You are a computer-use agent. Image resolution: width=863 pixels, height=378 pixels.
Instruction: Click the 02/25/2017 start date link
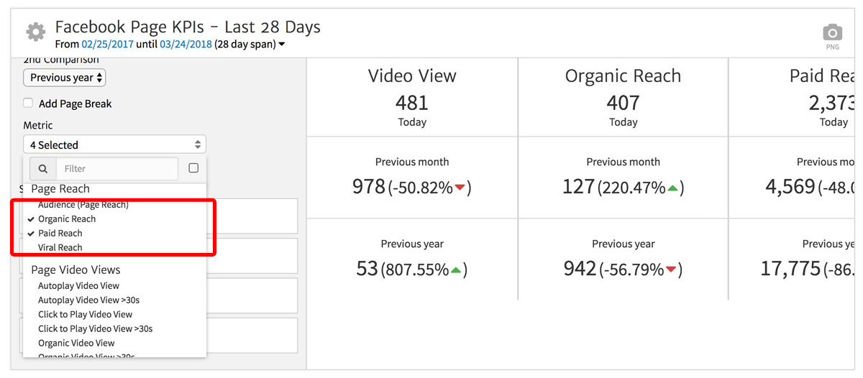click(x=108, y=45)
